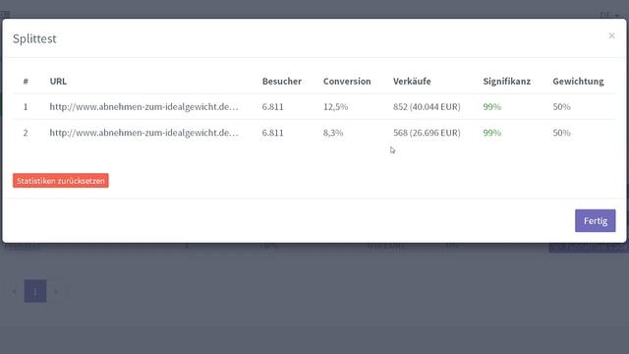Click visitor count 6.811 in row 1

pyautogui.click(x=273, y=107)
